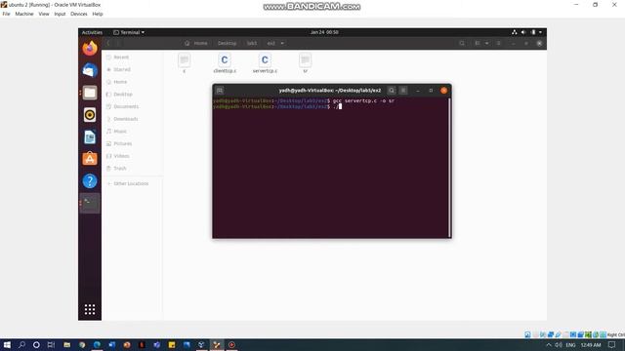
Task: Select the file named c in Files
Action: [x=185, y=62]
